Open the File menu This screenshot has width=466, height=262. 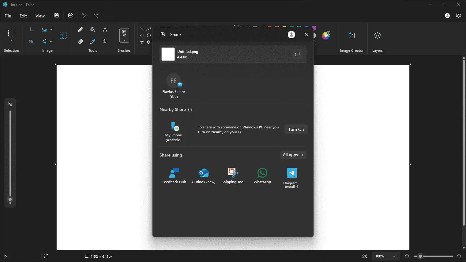pos(8,16)
